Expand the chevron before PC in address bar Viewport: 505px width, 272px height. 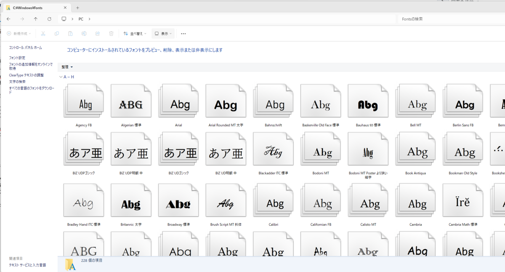[73, 19]
